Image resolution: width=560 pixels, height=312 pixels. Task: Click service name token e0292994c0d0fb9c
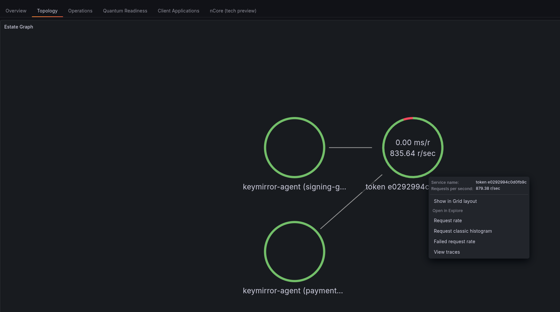coord(501,182)
